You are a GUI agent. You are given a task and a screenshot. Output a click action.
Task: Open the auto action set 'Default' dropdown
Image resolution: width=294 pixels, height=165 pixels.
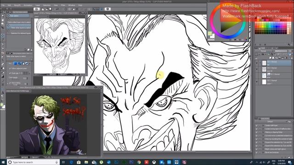point(271,121)
